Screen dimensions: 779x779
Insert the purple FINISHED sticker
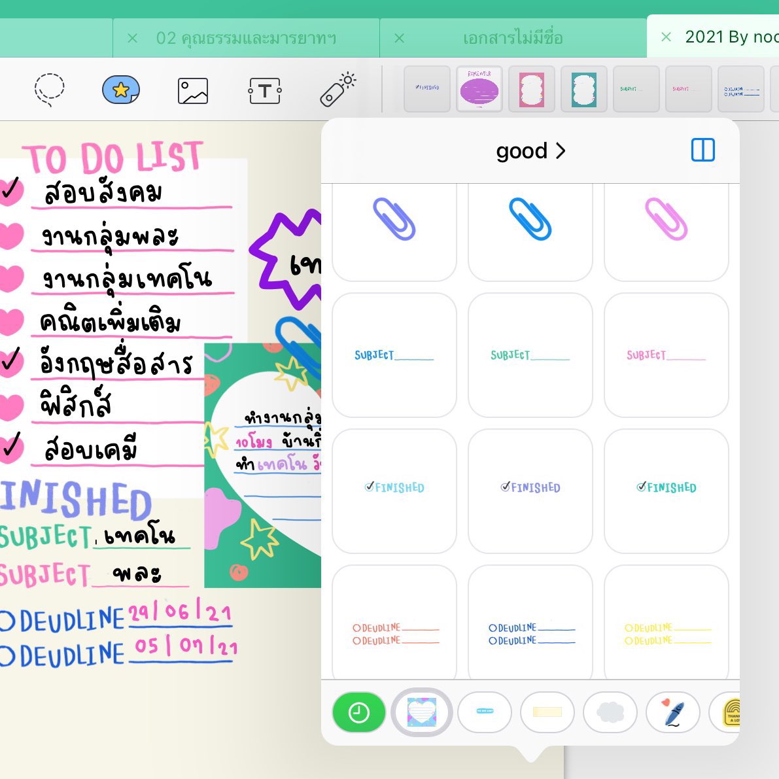click(530, 491)
